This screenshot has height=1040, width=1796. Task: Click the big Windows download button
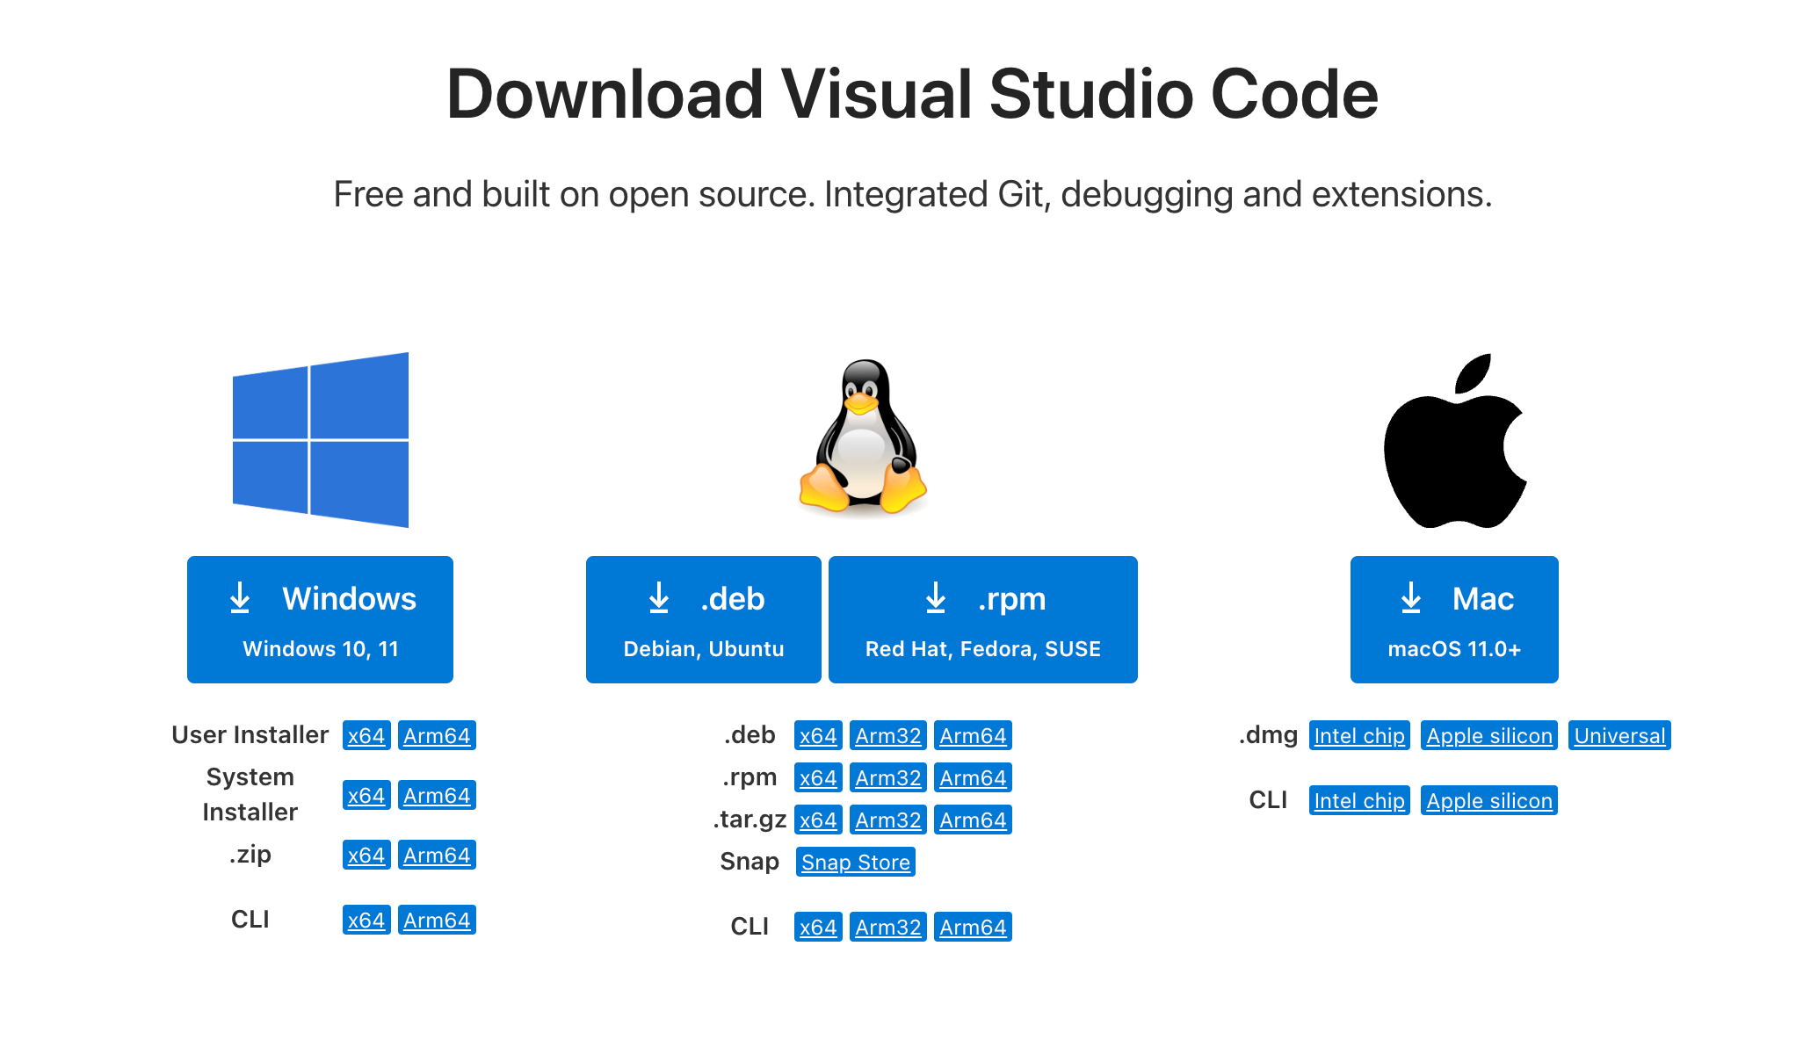pyautogui.click(x=320, y=619)
